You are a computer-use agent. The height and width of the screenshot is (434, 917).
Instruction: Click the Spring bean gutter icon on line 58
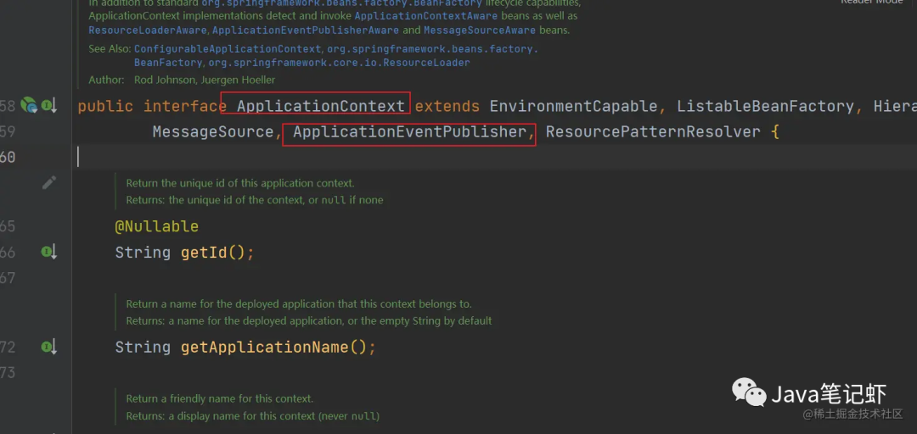[29, 105]
